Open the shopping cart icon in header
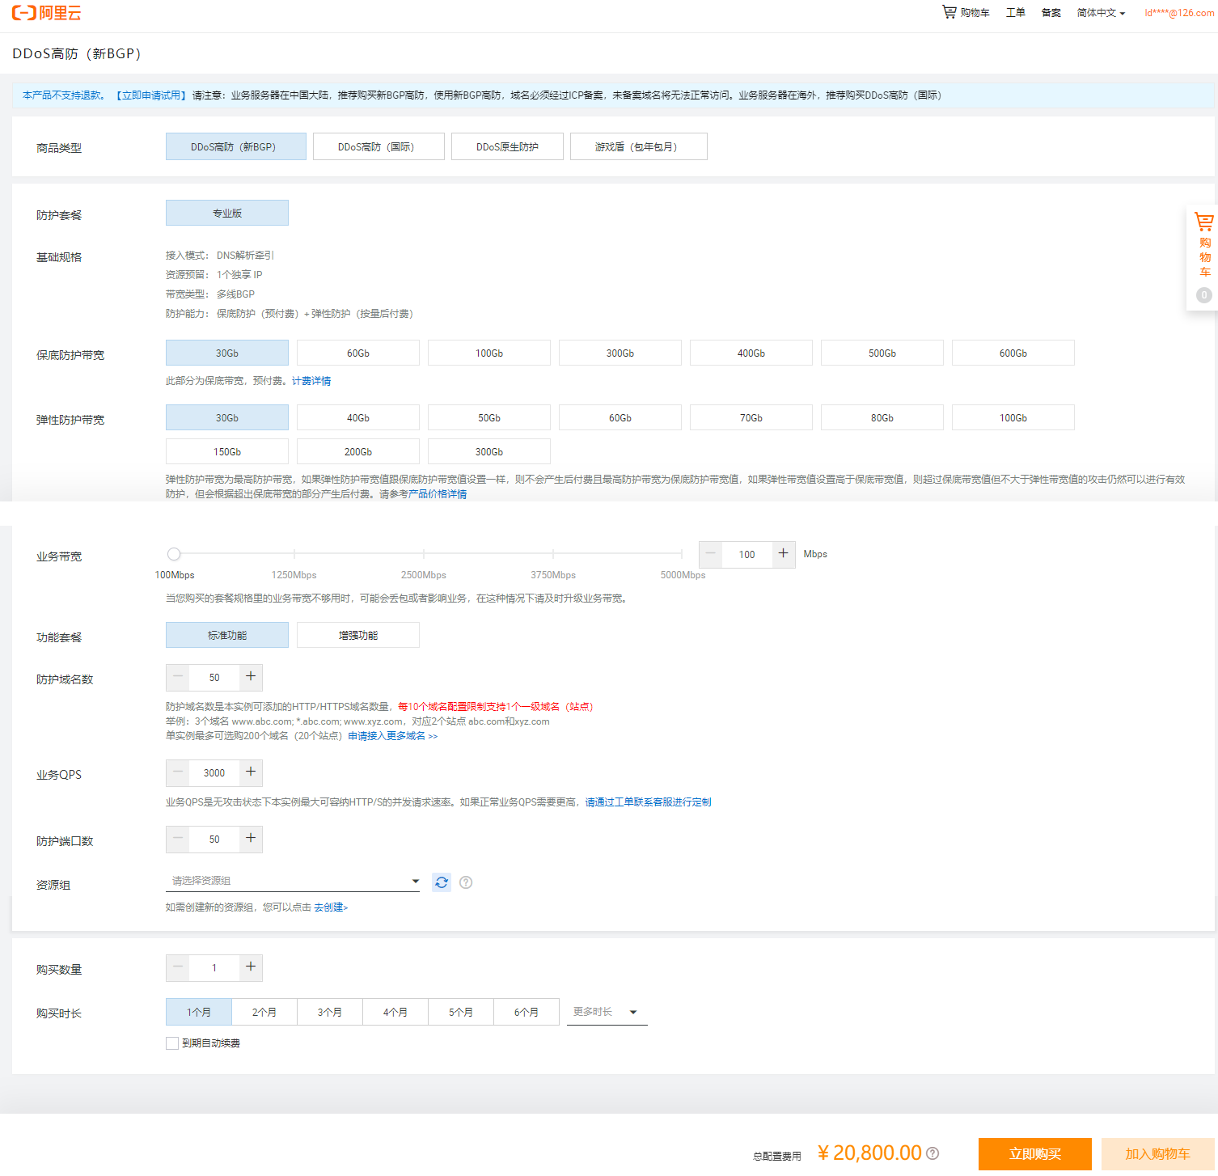 949,12
